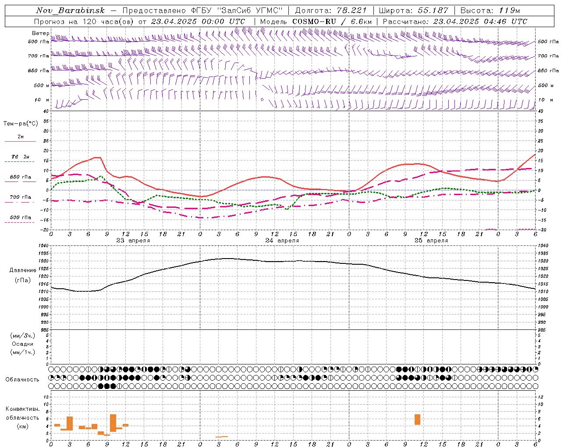Select the model name COSMO-RU / 6.6км

point(332,21)
